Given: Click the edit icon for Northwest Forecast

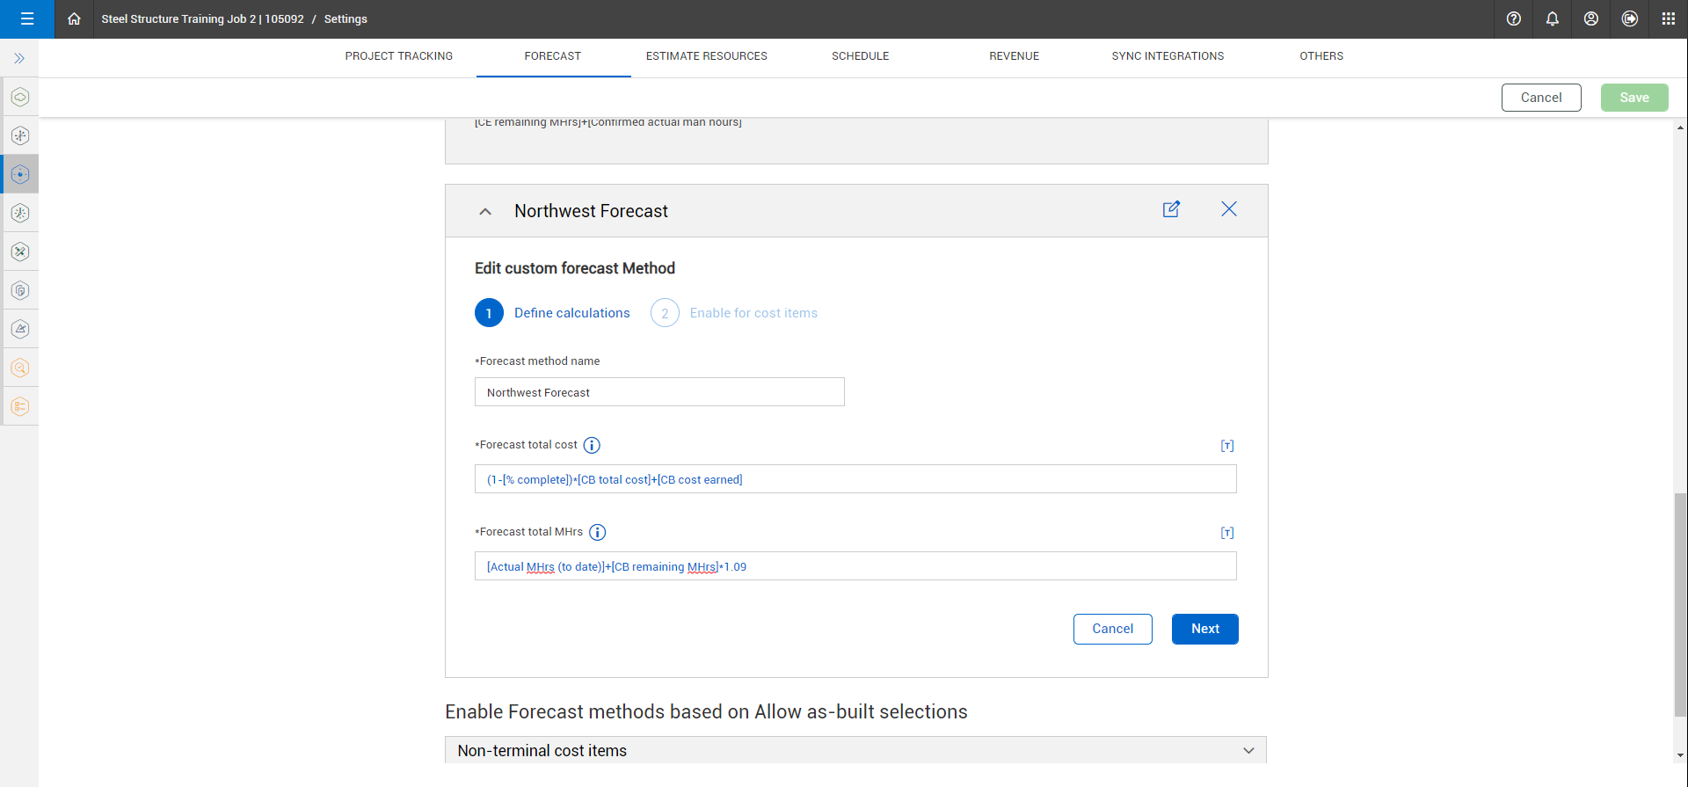Looking at the screenshot, I should tap(1171, 209).
